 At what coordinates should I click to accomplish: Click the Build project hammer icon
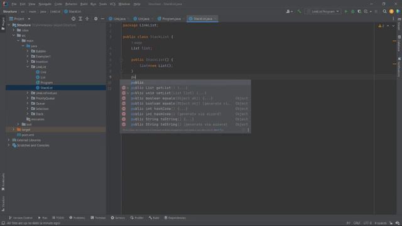[299, 11]
